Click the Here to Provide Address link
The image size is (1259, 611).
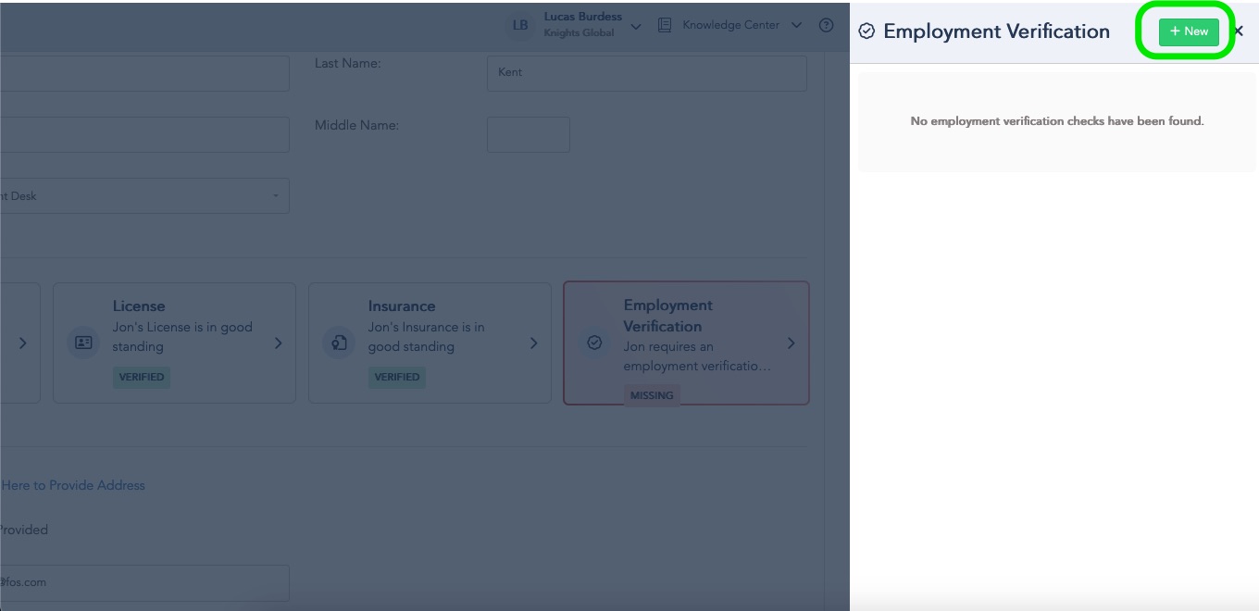[x=73, y=485]
